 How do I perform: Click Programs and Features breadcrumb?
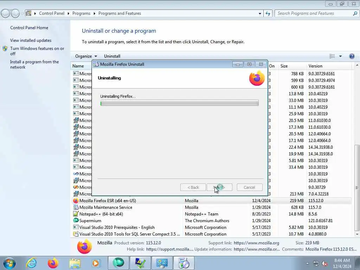(x=120, y=13)
